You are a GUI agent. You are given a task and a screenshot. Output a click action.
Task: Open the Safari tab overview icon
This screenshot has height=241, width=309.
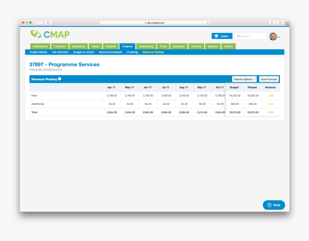[280, 23]
